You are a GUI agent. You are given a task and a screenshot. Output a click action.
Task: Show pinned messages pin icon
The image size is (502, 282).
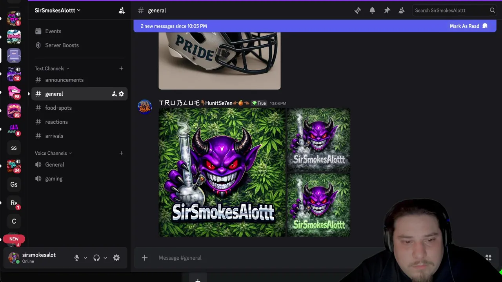pos(387,11)
